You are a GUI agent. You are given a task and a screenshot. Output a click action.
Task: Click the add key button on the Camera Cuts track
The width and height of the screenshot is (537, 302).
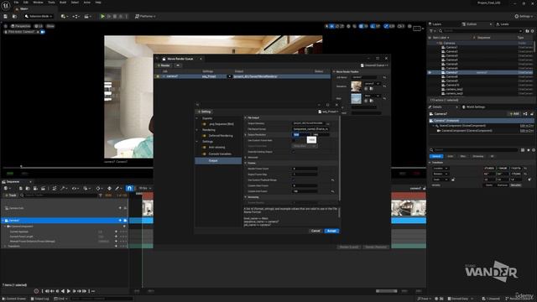120,208
